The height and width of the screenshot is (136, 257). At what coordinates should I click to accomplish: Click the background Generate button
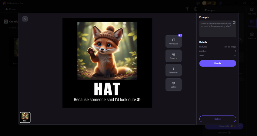click(x=224, y=126)
